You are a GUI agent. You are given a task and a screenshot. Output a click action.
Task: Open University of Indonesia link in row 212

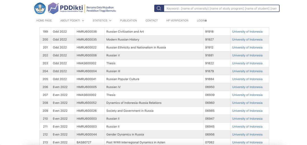tap(247, 135)
